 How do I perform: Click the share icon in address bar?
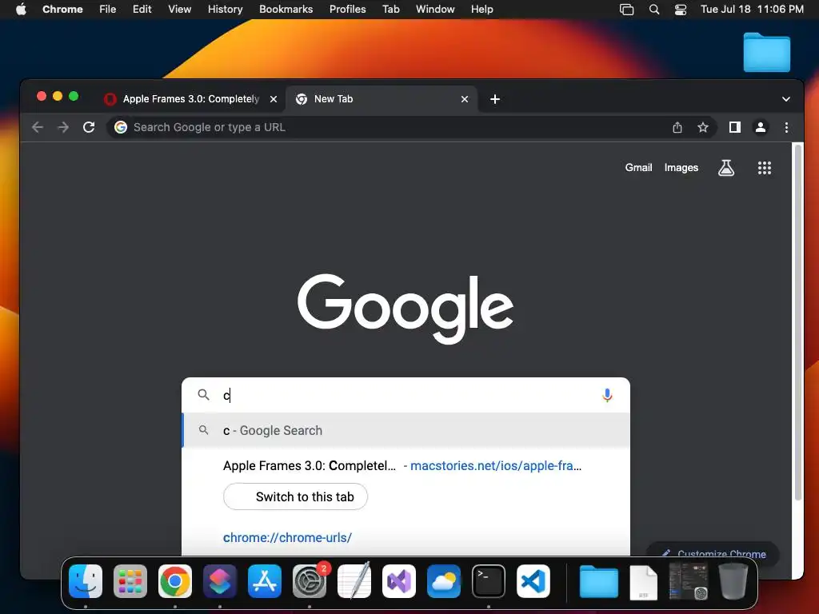(x=677, y=127)
